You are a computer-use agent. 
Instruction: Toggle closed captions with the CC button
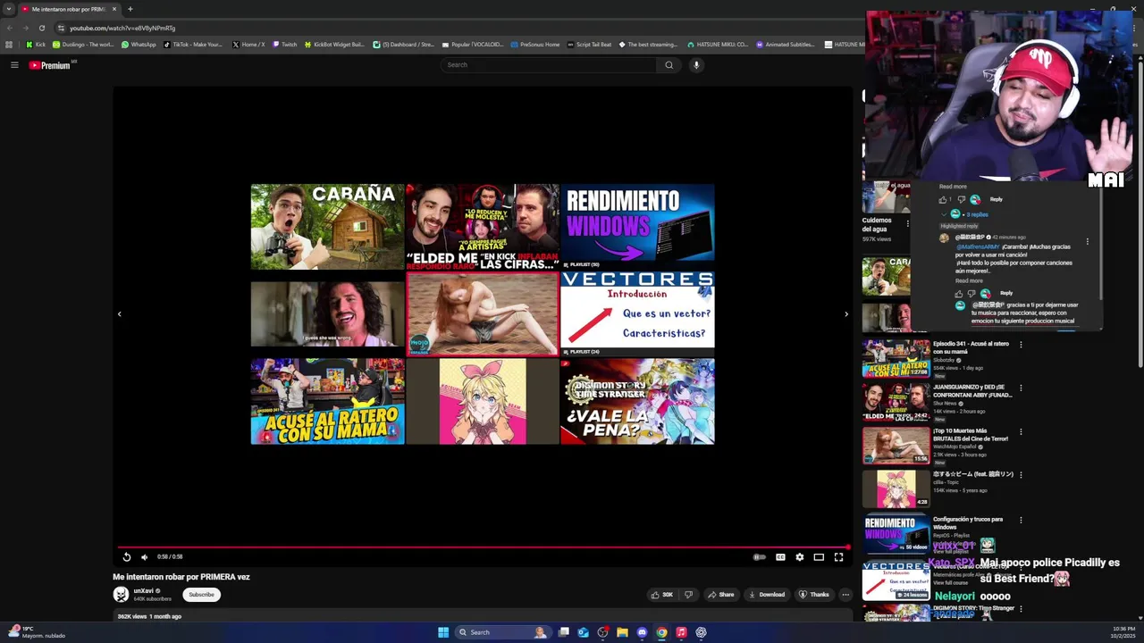click(x=780, y=557)
